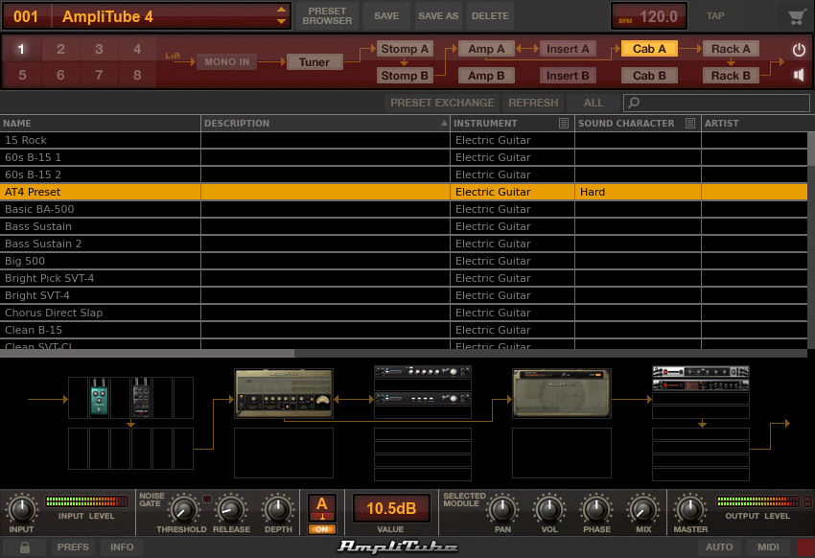
Task: Click the INPUT gain knob
Action: click(22, 509)
